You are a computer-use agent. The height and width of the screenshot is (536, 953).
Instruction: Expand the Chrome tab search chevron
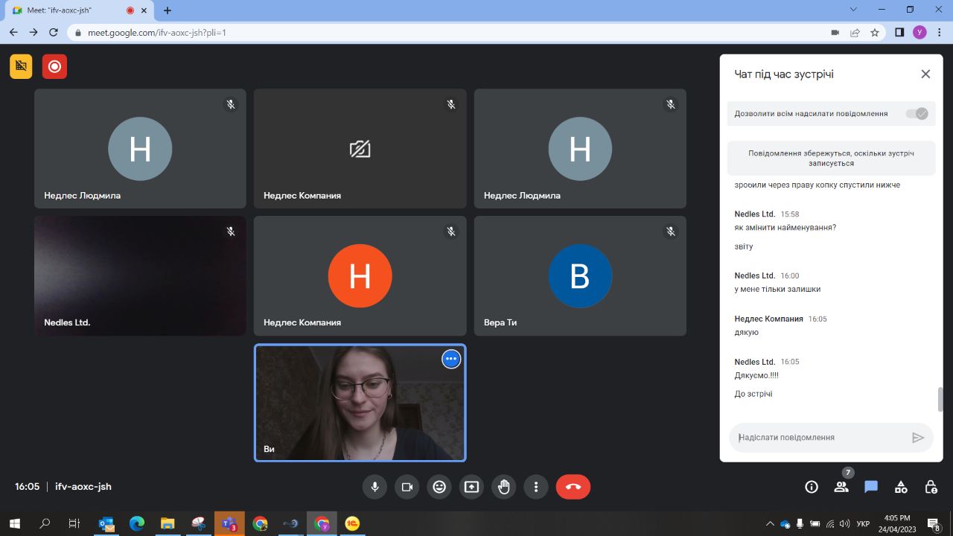pyautogui.click(x=853, y=10)
